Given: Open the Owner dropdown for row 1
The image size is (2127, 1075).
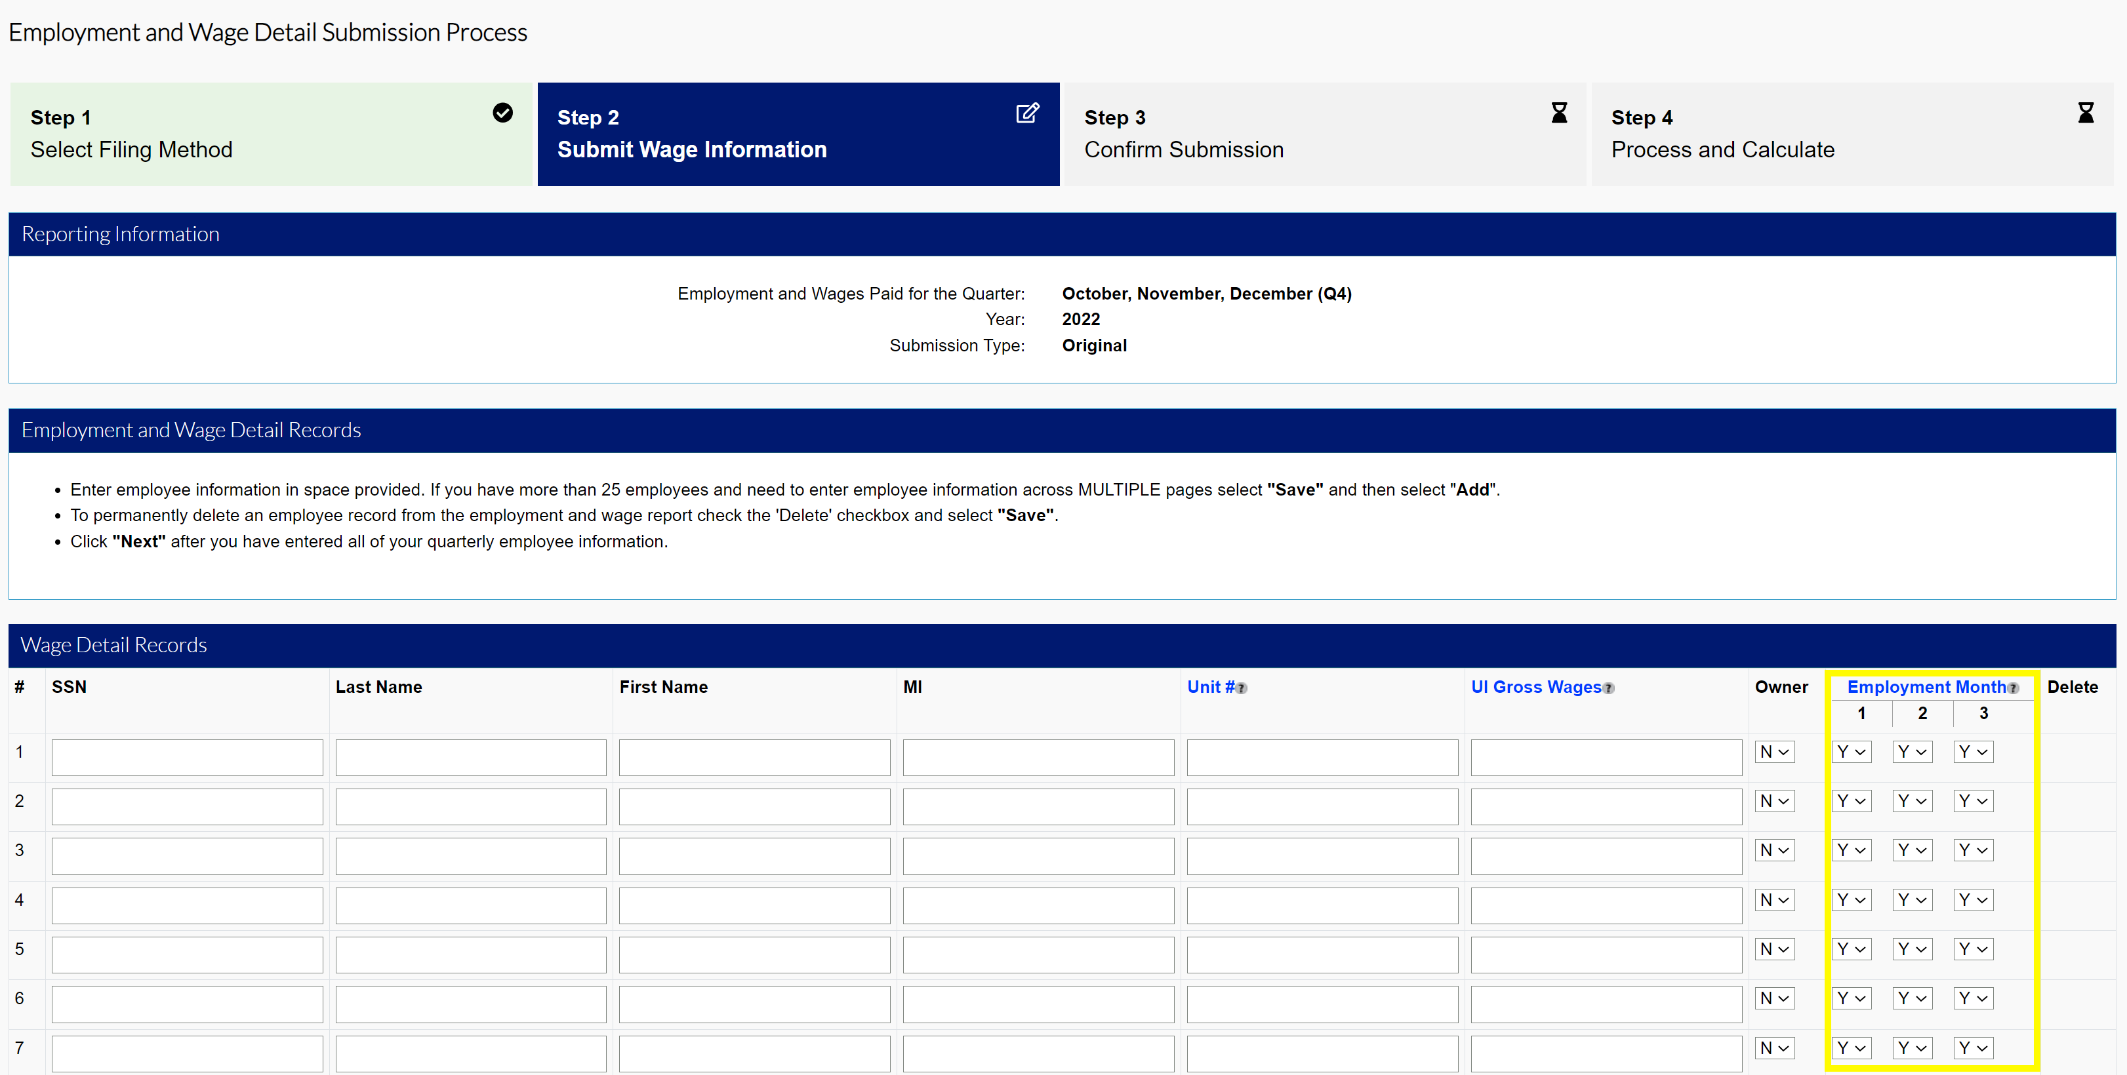Looking at the screenshot, I should 1774,752.
